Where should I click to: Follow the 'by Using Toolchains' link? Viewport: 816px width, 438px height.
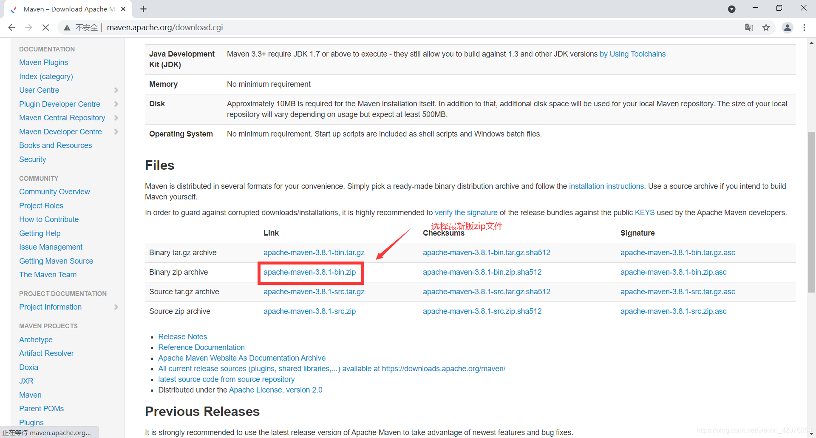click(x=632, y=54)
